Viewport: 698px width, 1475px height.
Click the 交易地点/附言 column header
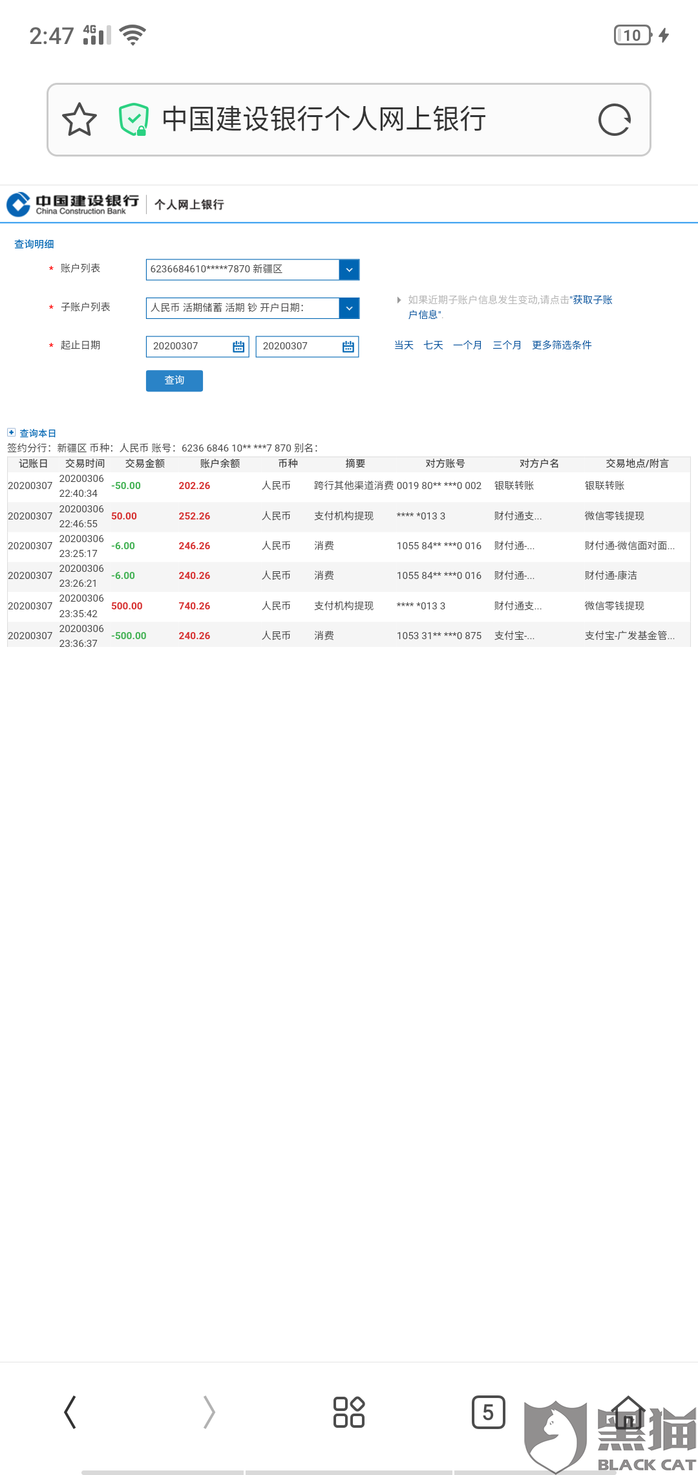[637, 463]
